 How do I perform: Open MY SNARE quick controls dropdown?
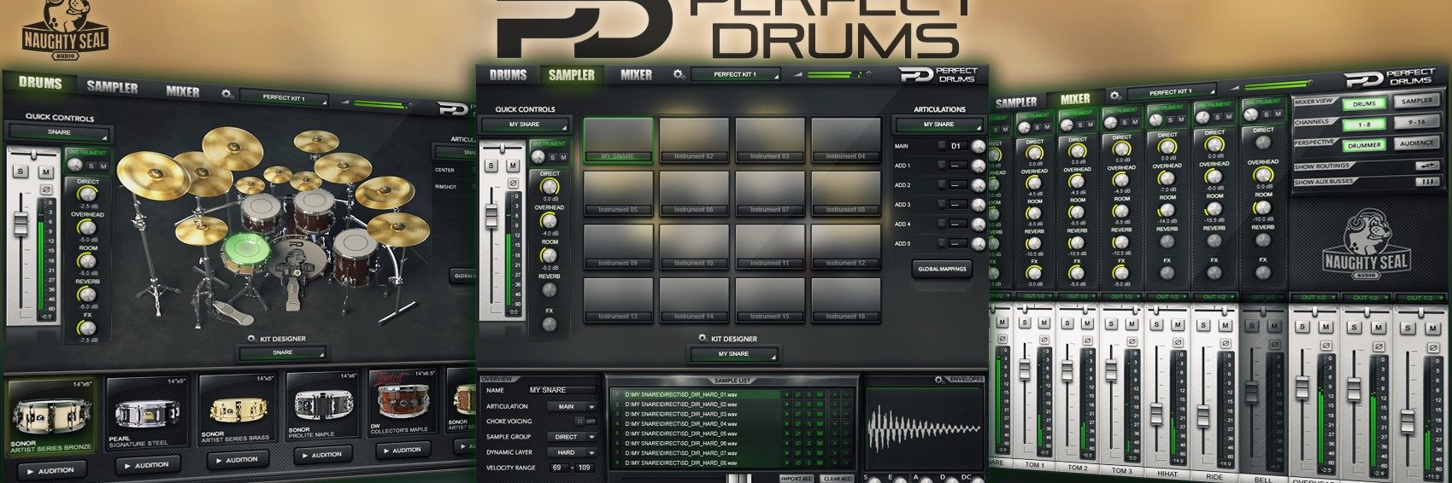tap(524, 125)
